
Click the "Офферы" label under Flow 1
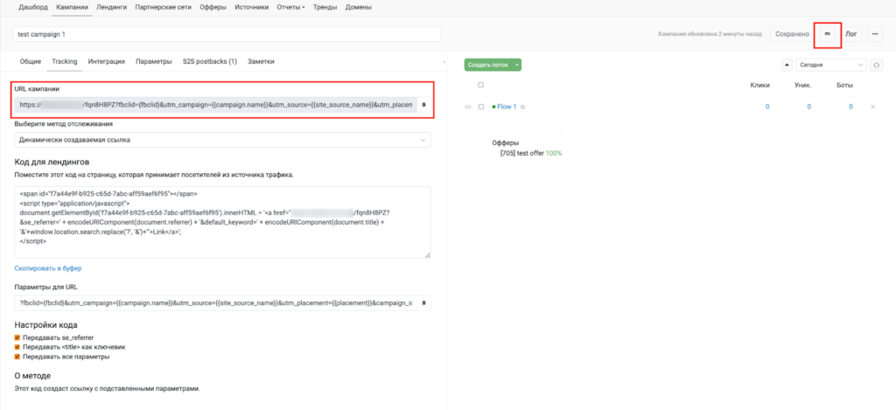(505, 142)
